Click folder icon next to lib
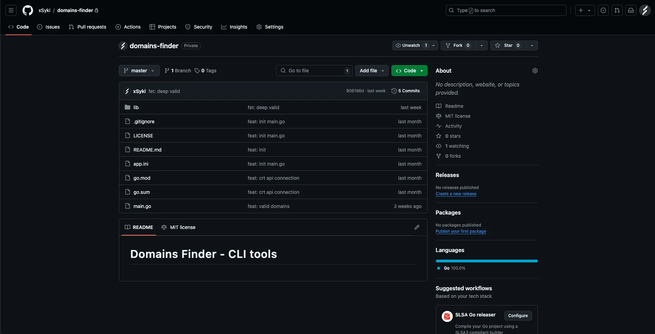 [127, 107]
